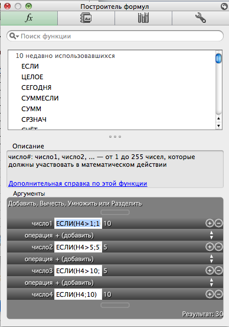Click the function list scrollbar thumb
The height and width of the screenshot is (327, 229).
218,58
